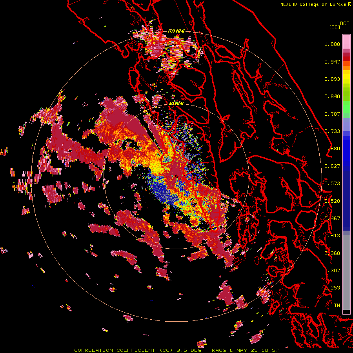The height and width of the screenshot is (353, 353).
Task: Click the 0.307 colorbar value
Action: pyautogui.click(x=332, y=271)
